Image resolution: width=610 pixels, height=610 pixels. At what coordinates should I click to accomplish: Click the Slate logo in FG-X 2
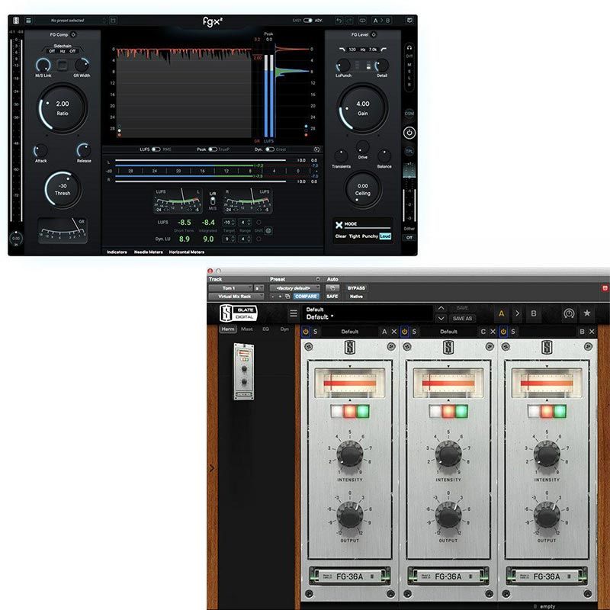(x=16, y=21)
